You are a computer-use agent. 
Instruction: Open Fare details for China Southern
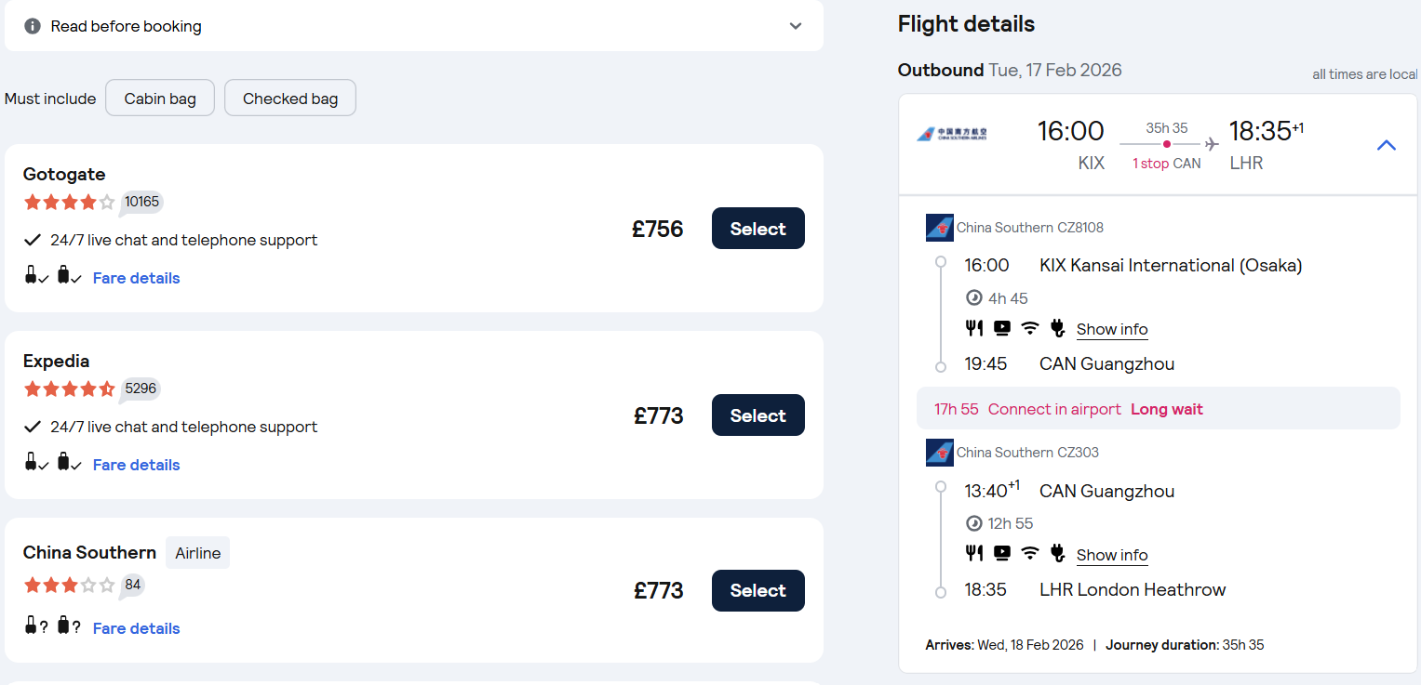tap(136, 628)
